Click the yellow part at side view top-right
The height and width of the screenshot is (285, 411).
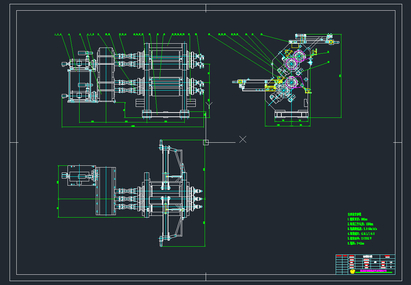pos(331,42)
